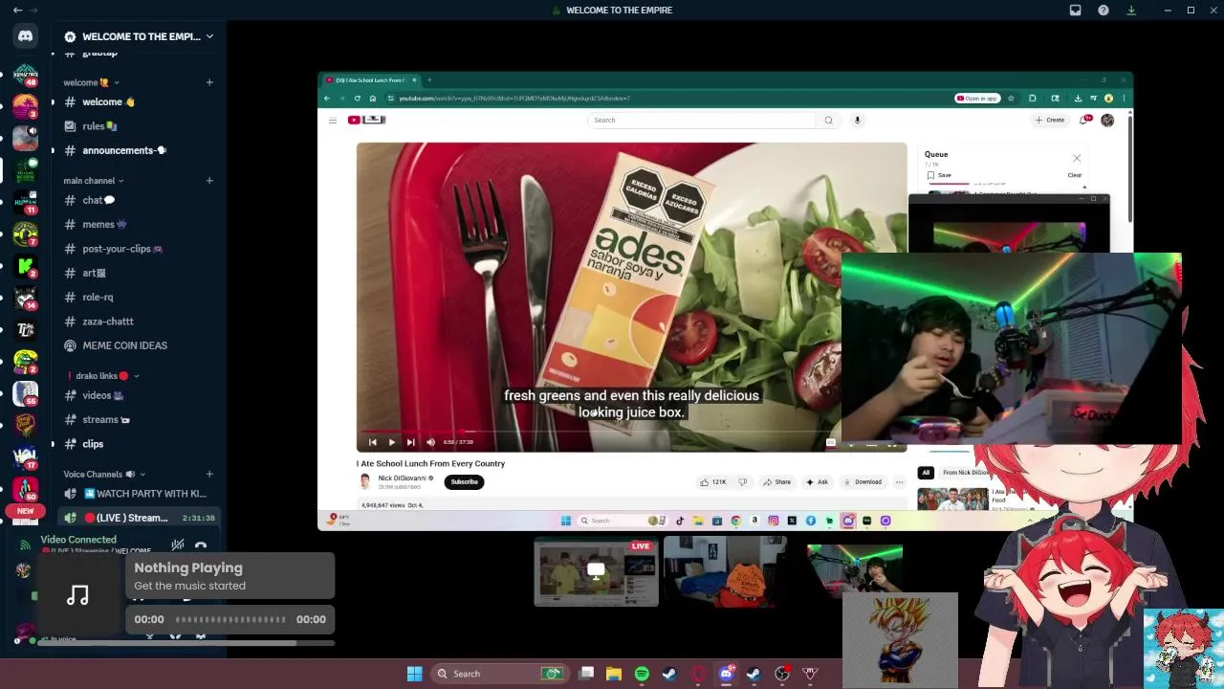
Task: Reload the page in streamed browser
Action: click(358, 99)
